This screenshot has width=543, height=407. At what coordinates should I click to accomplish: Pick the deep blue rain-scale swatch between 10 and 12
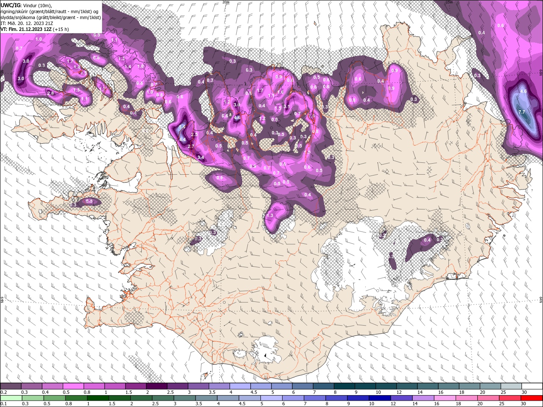pos(379,398)
